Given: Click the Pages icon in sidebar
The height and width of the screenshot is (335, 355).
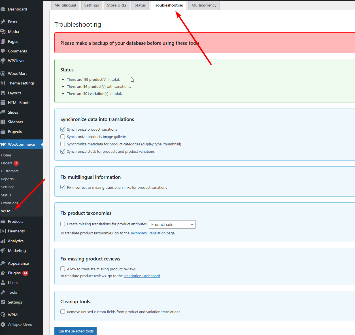Looking at the screenshot, I should tap(3, 41).
